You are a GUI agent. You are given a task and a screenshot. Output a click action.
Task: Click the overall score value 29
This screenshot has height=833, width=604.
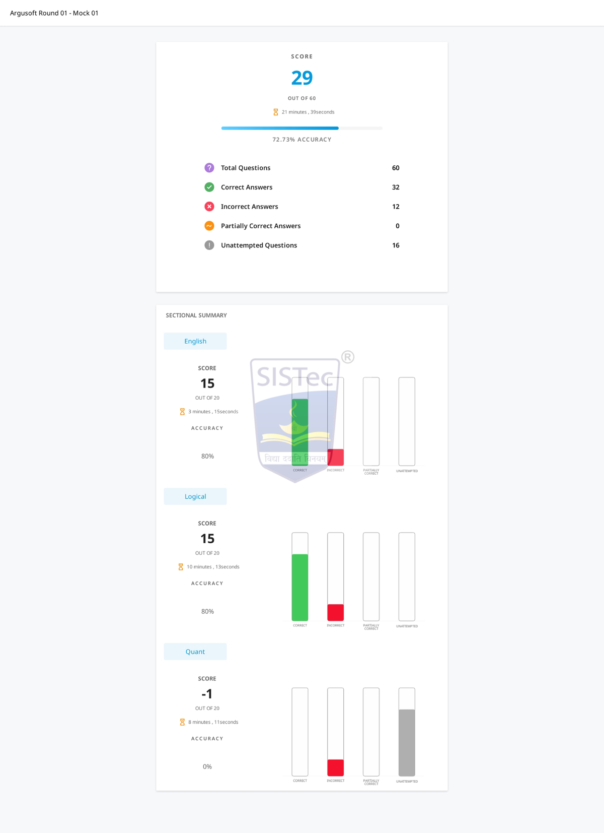tap(302, 78)
